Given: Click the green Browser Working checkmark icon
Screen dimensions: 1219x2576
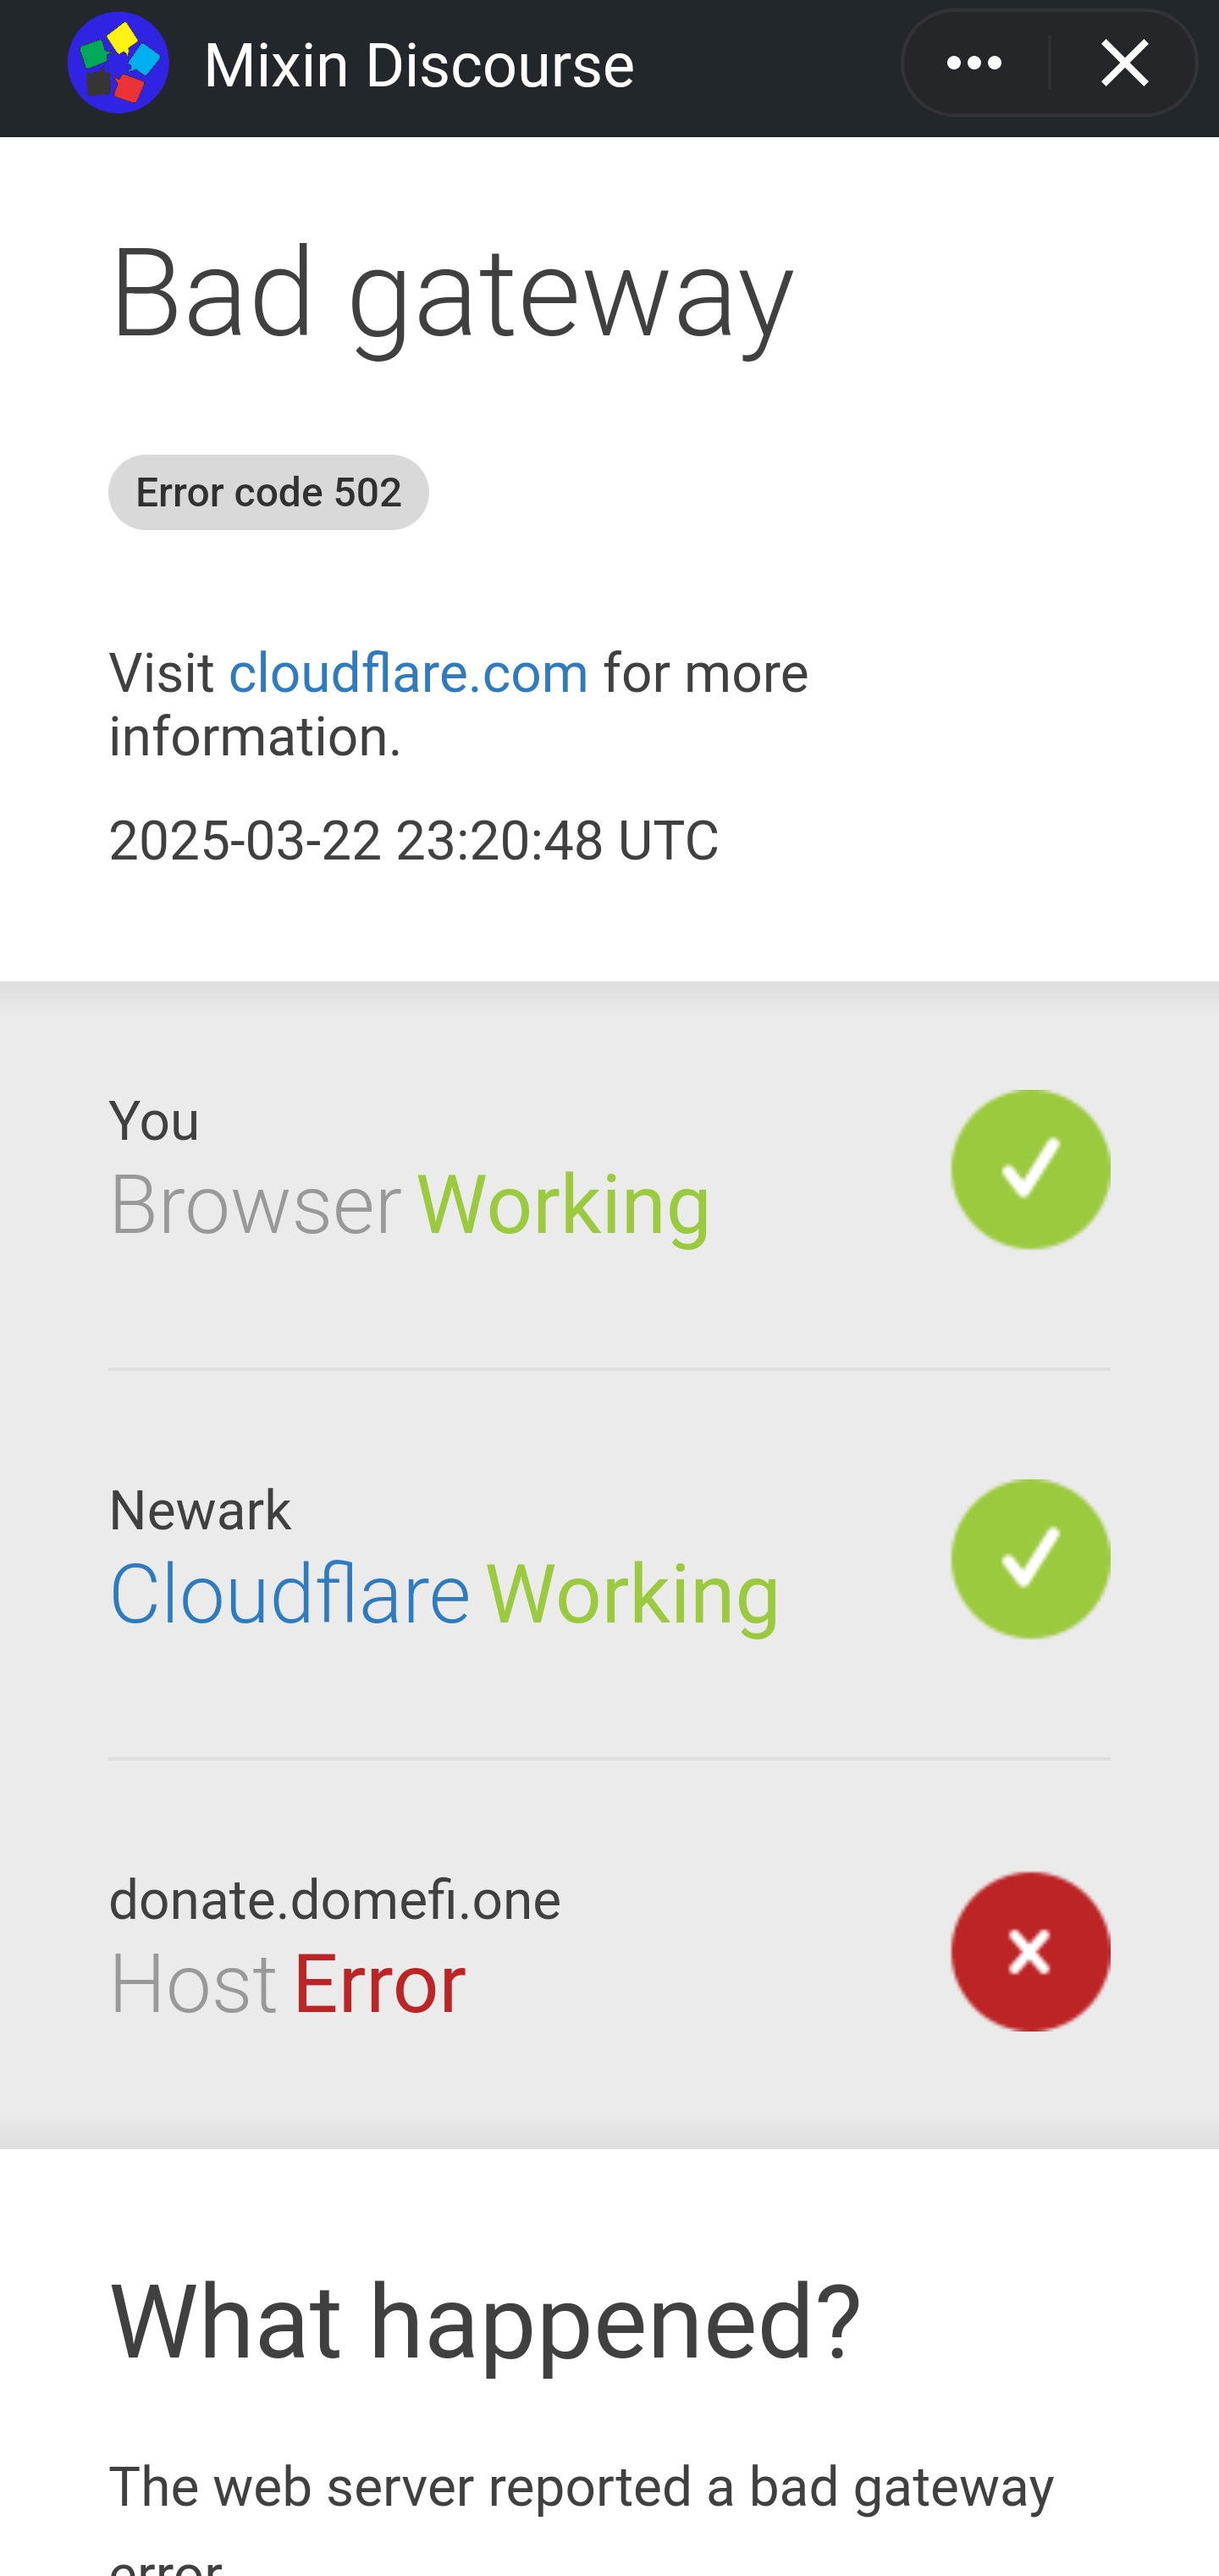Looking at the screenshot, I should tap(1030, 1169).
